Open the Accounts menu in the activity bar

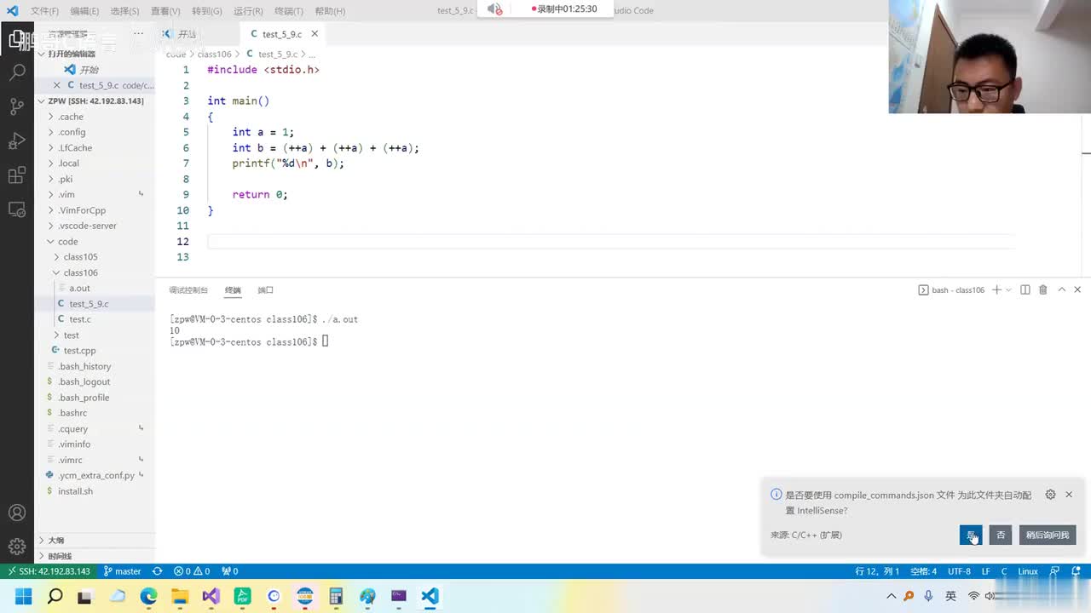tap(17, 513)
